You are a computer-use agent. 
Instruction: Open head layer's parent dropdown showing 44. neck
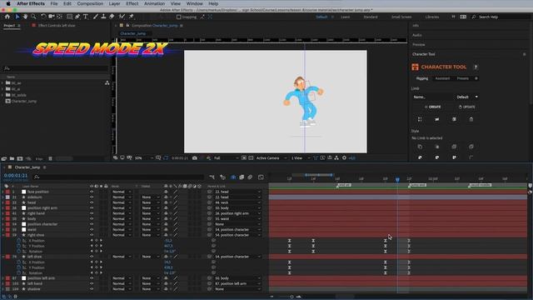pos(237,202)
